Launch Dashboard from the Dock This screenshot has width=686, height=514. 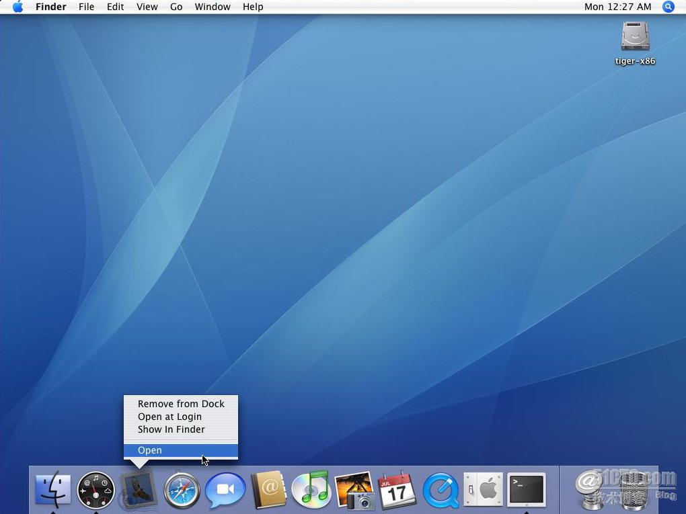(96, 490)
